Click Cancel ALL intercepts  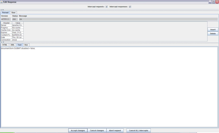tap(138, 130)
